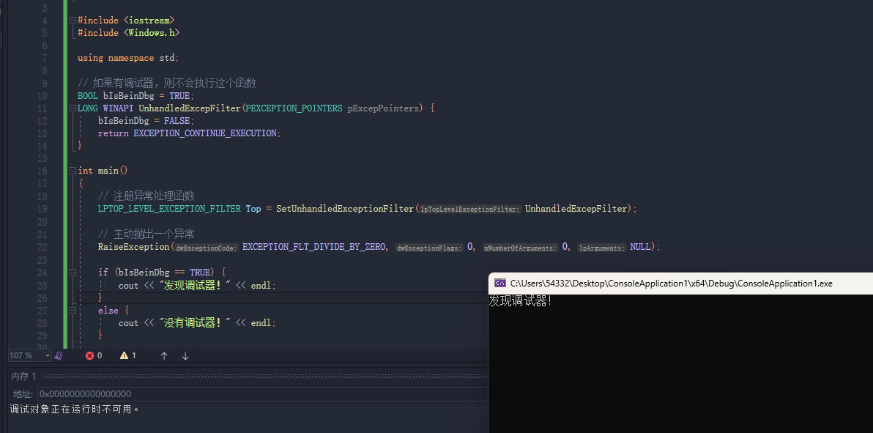Click the RaiseException function call

134,247
